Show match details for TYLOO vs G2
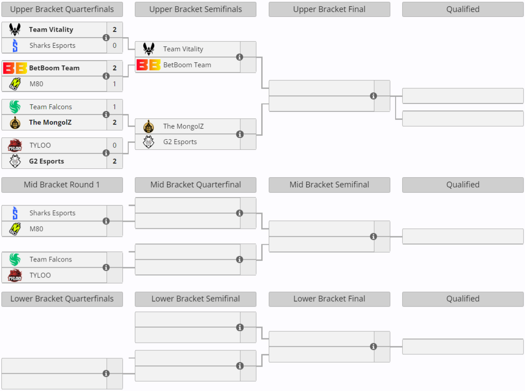 coord(106,153)
